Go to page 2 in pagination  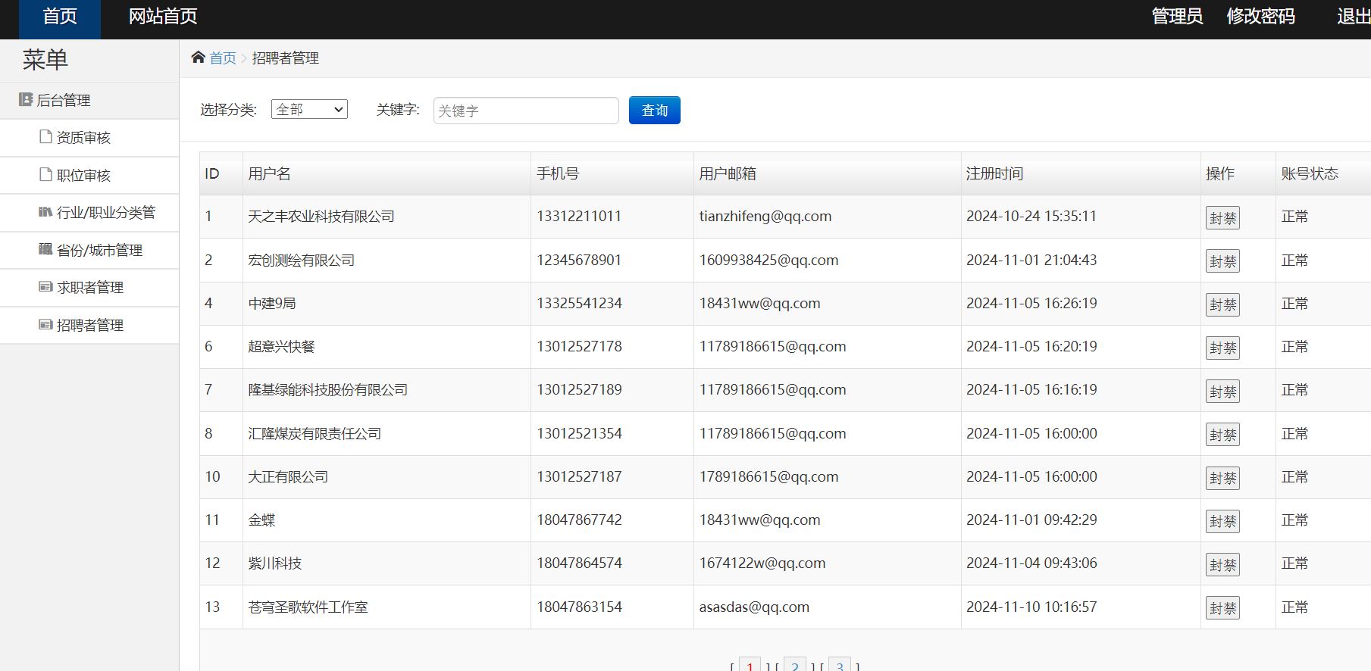coord(794,666)
